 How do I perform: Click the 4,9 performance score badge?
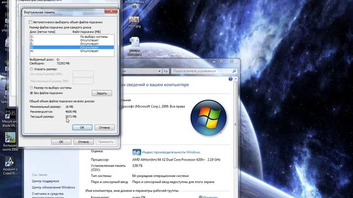(x=137, y=152)
